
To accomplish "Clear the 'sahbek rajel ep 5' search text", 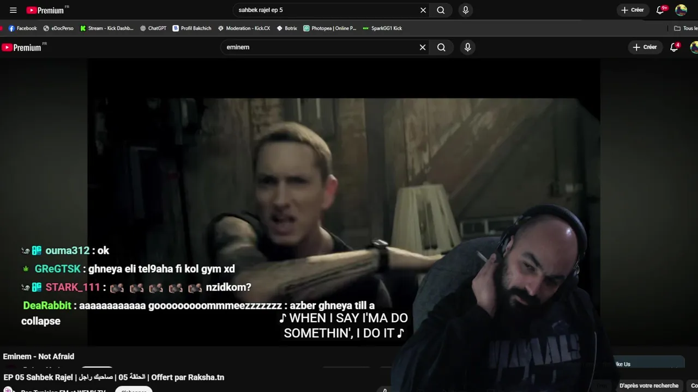I will click(x=423, y=10).
